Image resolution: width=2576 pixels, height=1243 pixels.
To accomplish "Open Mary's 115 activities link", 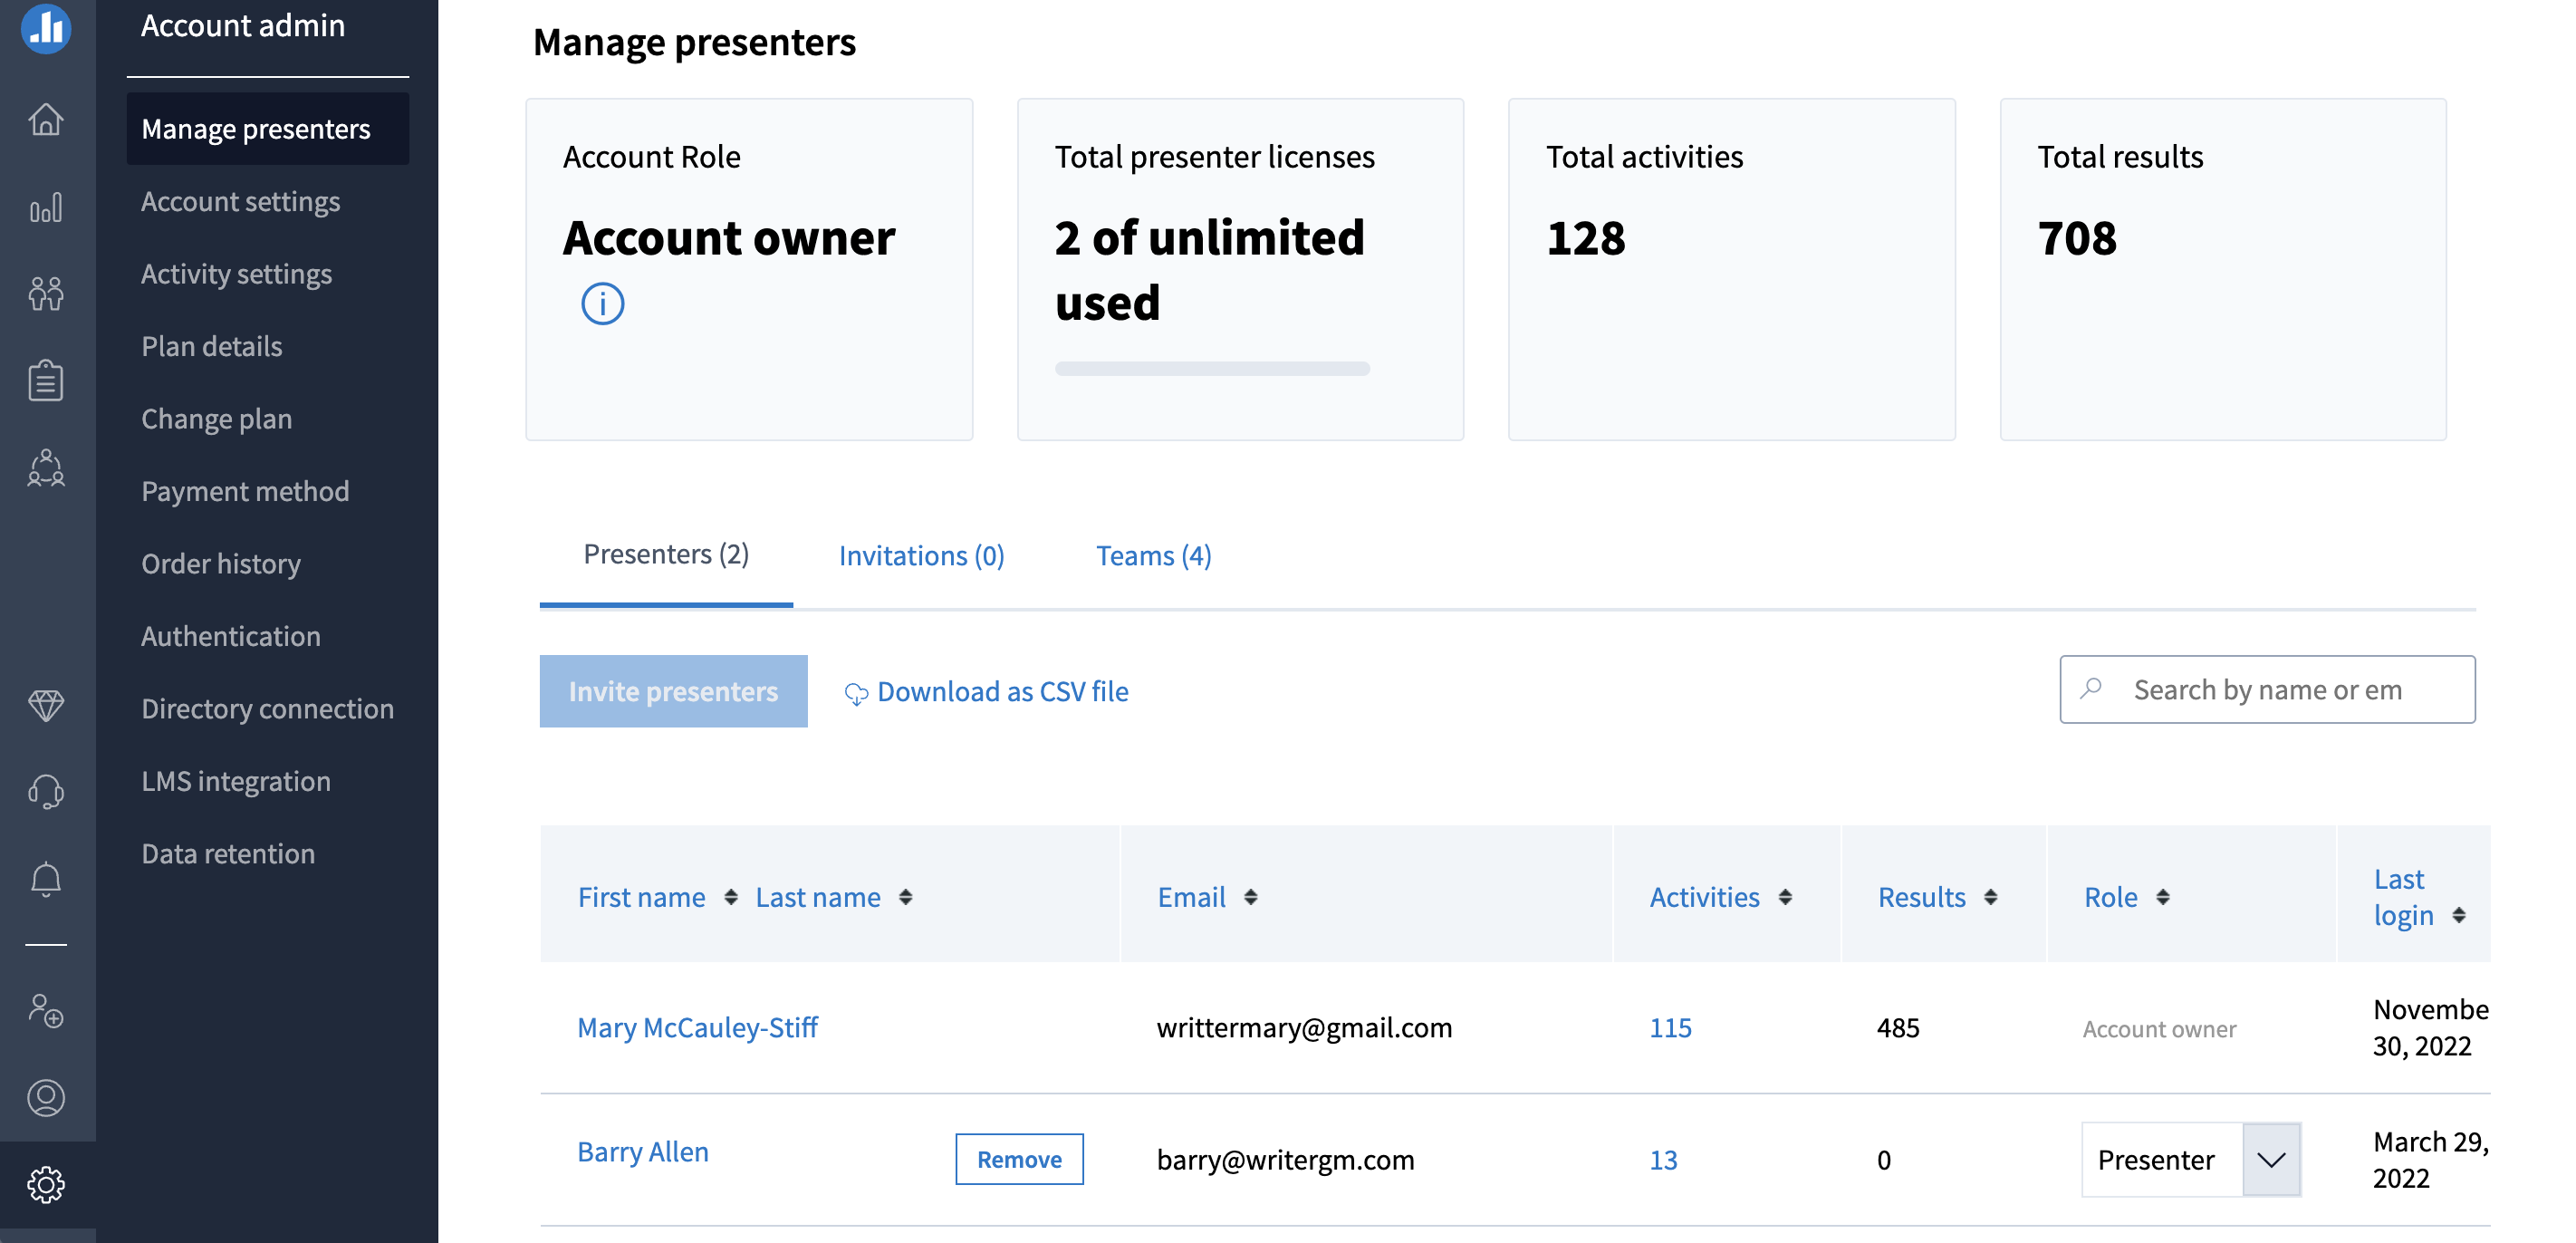I will tap(1670, 1028).
